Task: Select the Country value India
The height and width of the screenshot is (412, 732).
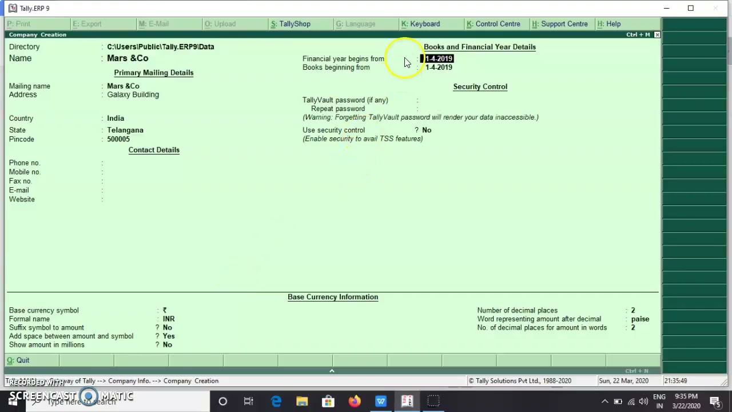Action: (x=116, y=118)
